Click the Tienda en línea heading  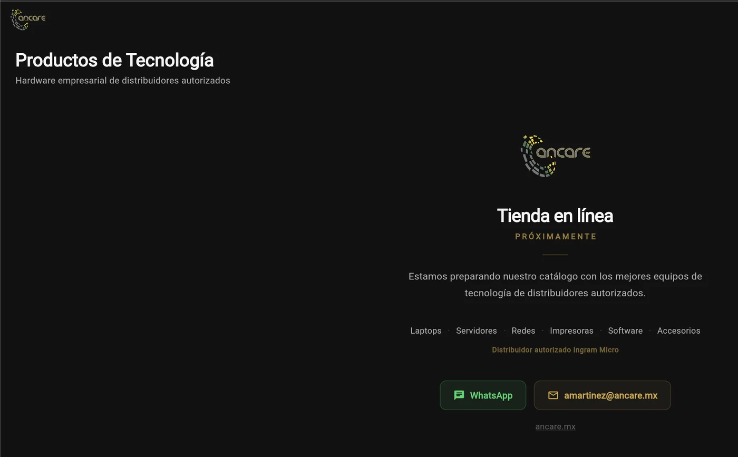click(x=555, y=216)
